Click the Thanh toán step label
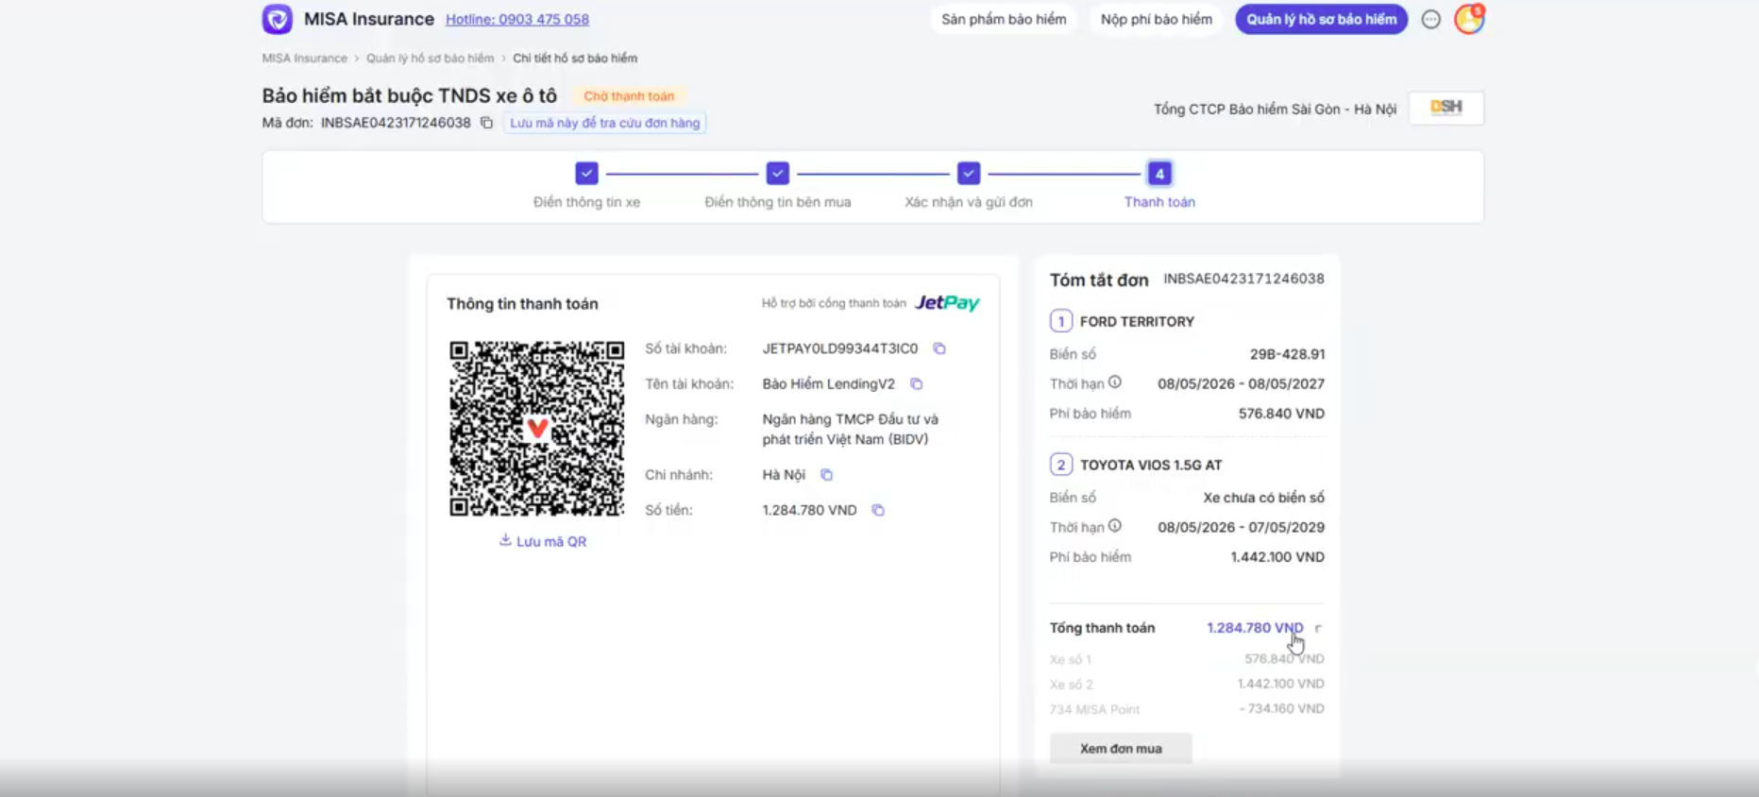Screen dimensions: 1759x797 coord(1159,202)
